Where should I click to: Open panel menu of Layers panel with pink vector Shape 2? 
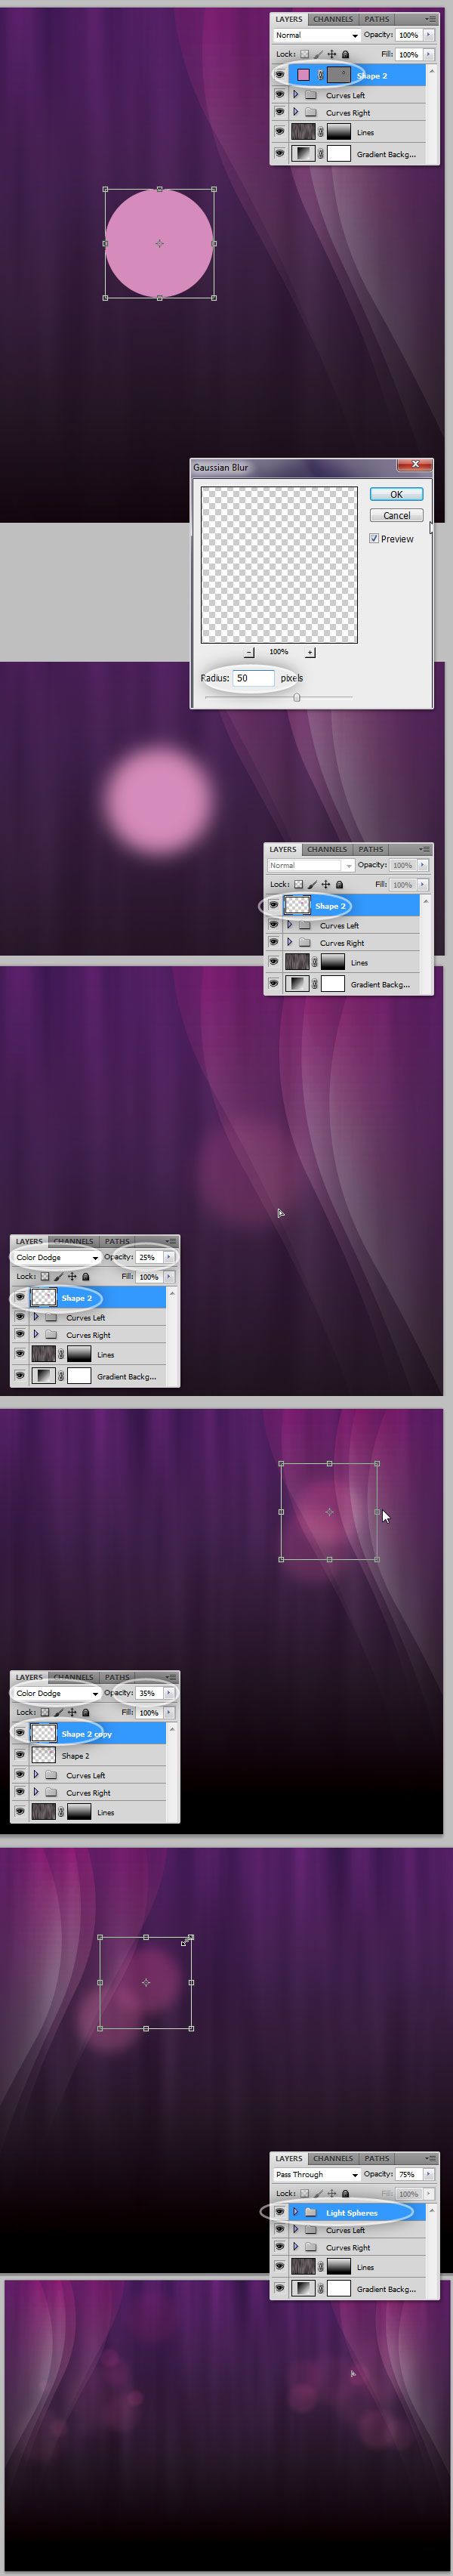pos(431,19)
